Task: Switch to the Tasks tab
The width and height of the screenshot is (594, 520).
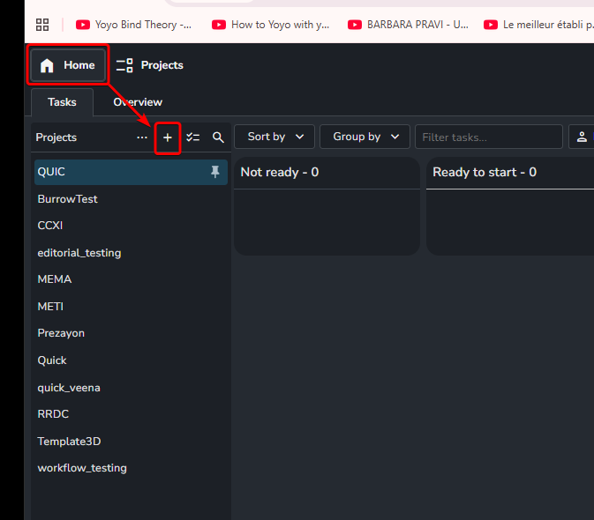Action: pos(62,102)
